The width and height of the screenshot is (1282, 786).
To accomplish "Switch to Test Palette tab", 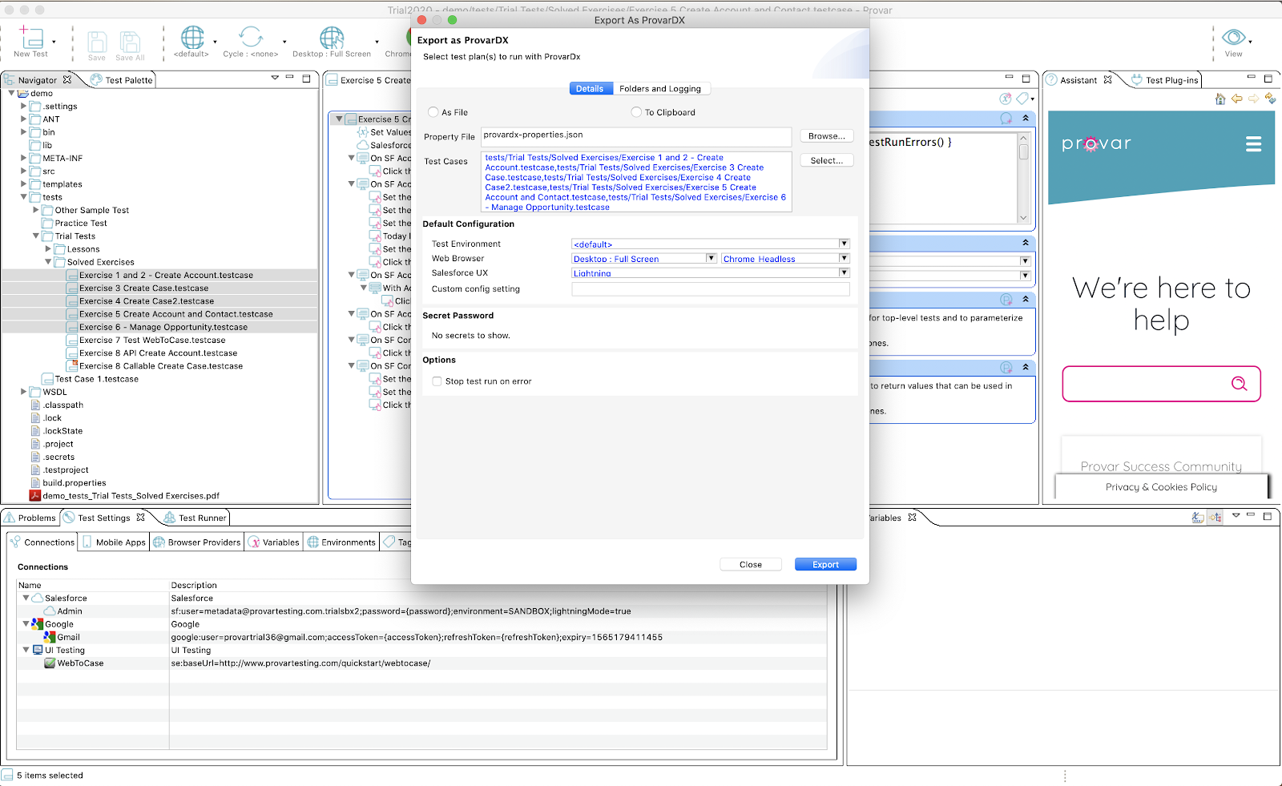I will (x=122, y=80).
